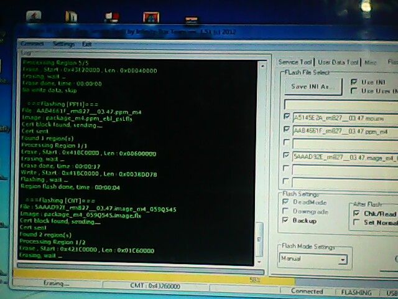Open the red desktop icon at top
398x299 pixels.
[150, 17]
